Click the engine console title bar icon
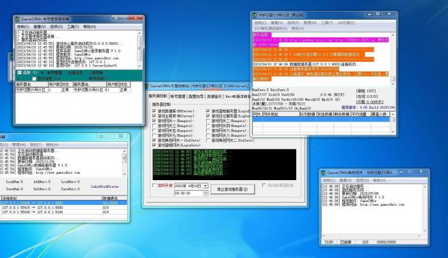Screen dimensions: 448x258 pos(147,85)
